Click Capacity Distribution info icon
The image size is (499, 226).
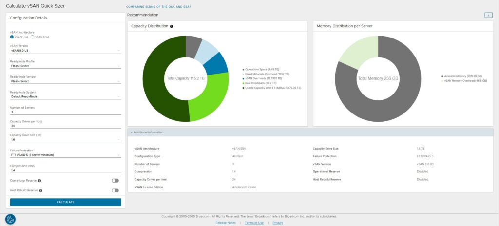172,26
